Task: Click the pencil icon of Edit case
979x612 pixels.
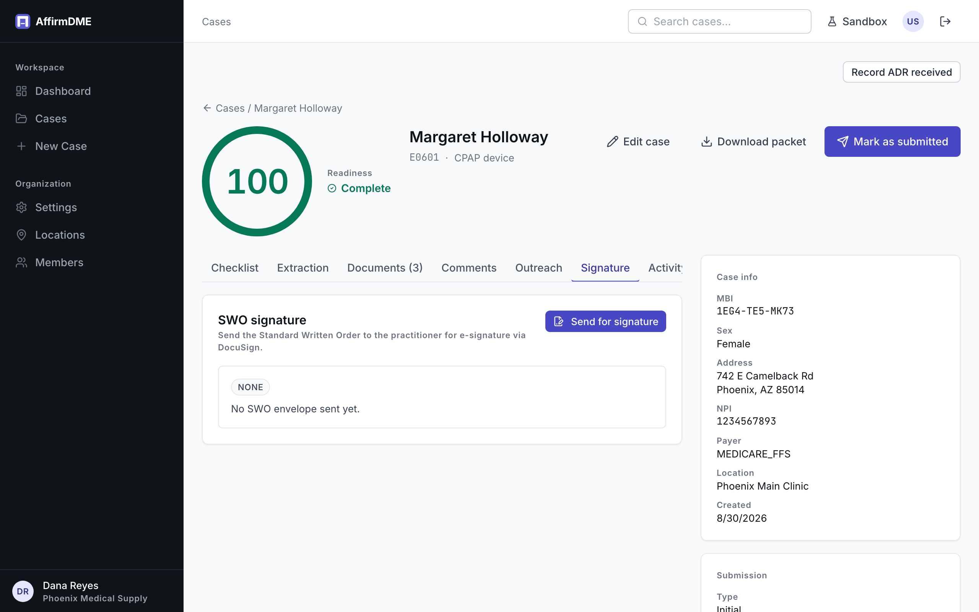Action: 613,142
